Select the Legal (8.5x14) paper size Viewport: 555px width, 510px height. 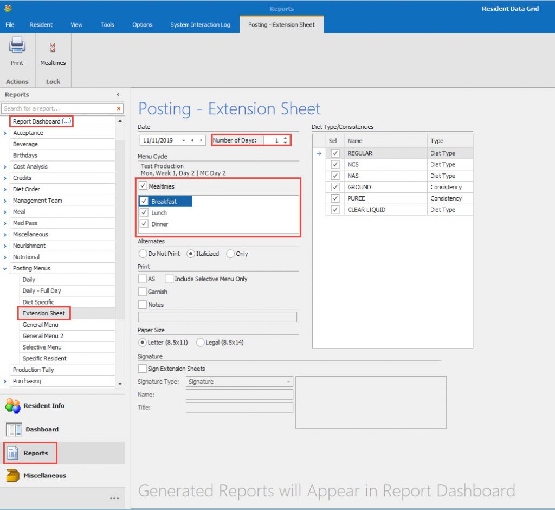[201, 343]
